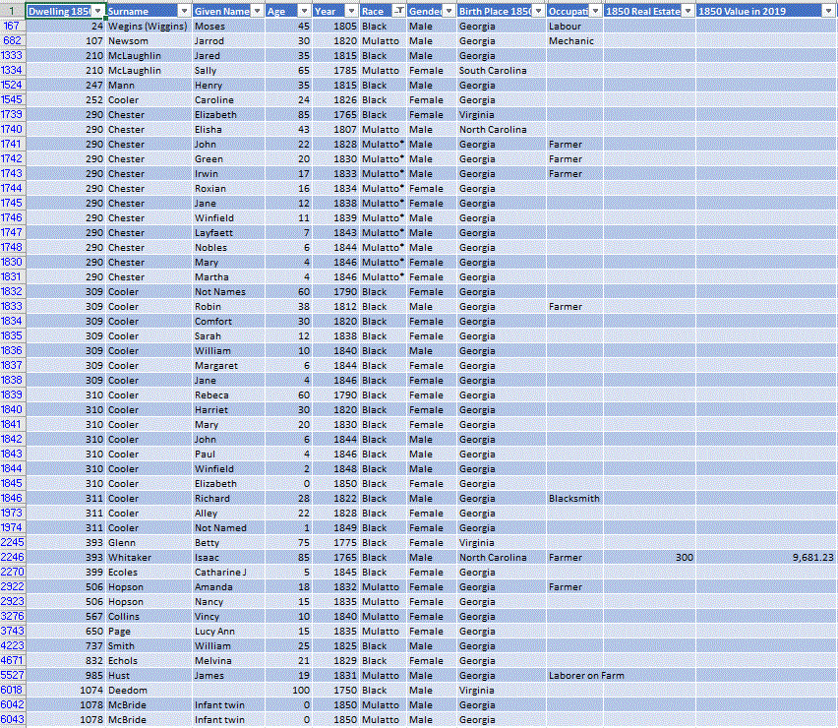
Task: Open the 1850 Value in 2019 filter dropdown
Action: pos(829,11)
